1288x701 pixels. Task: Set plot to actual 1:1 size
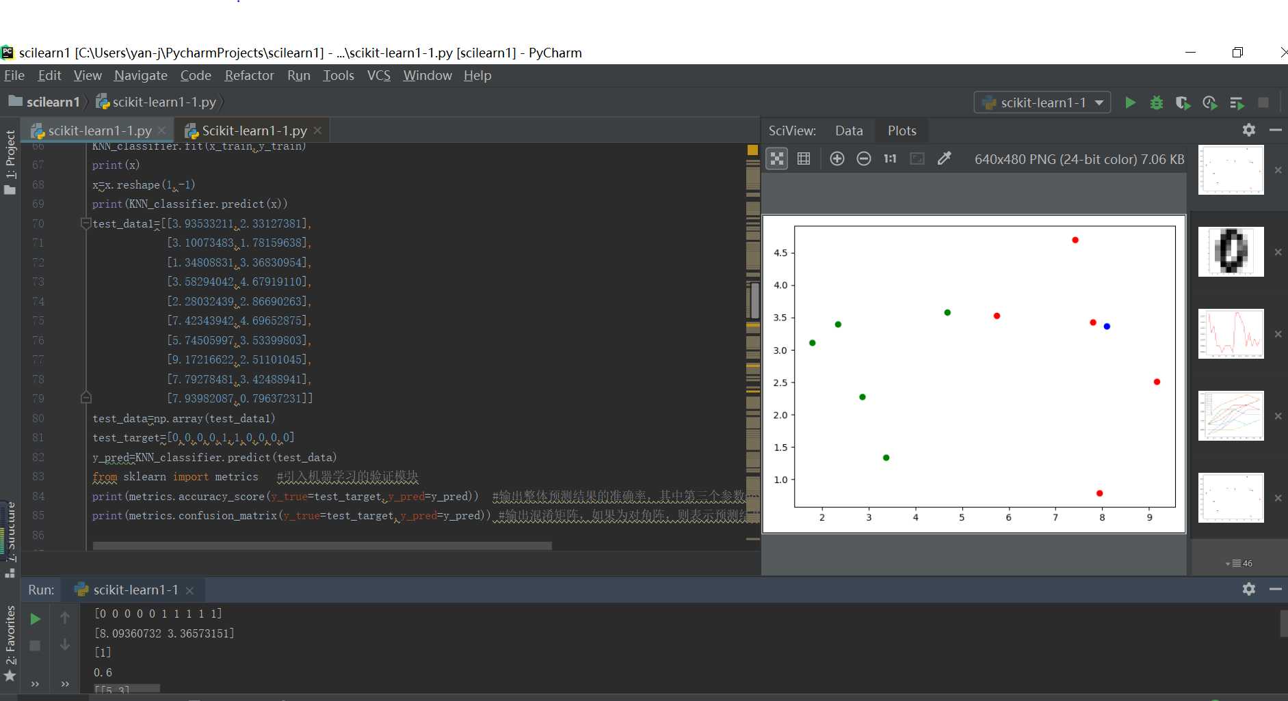(x=890, y=159)
